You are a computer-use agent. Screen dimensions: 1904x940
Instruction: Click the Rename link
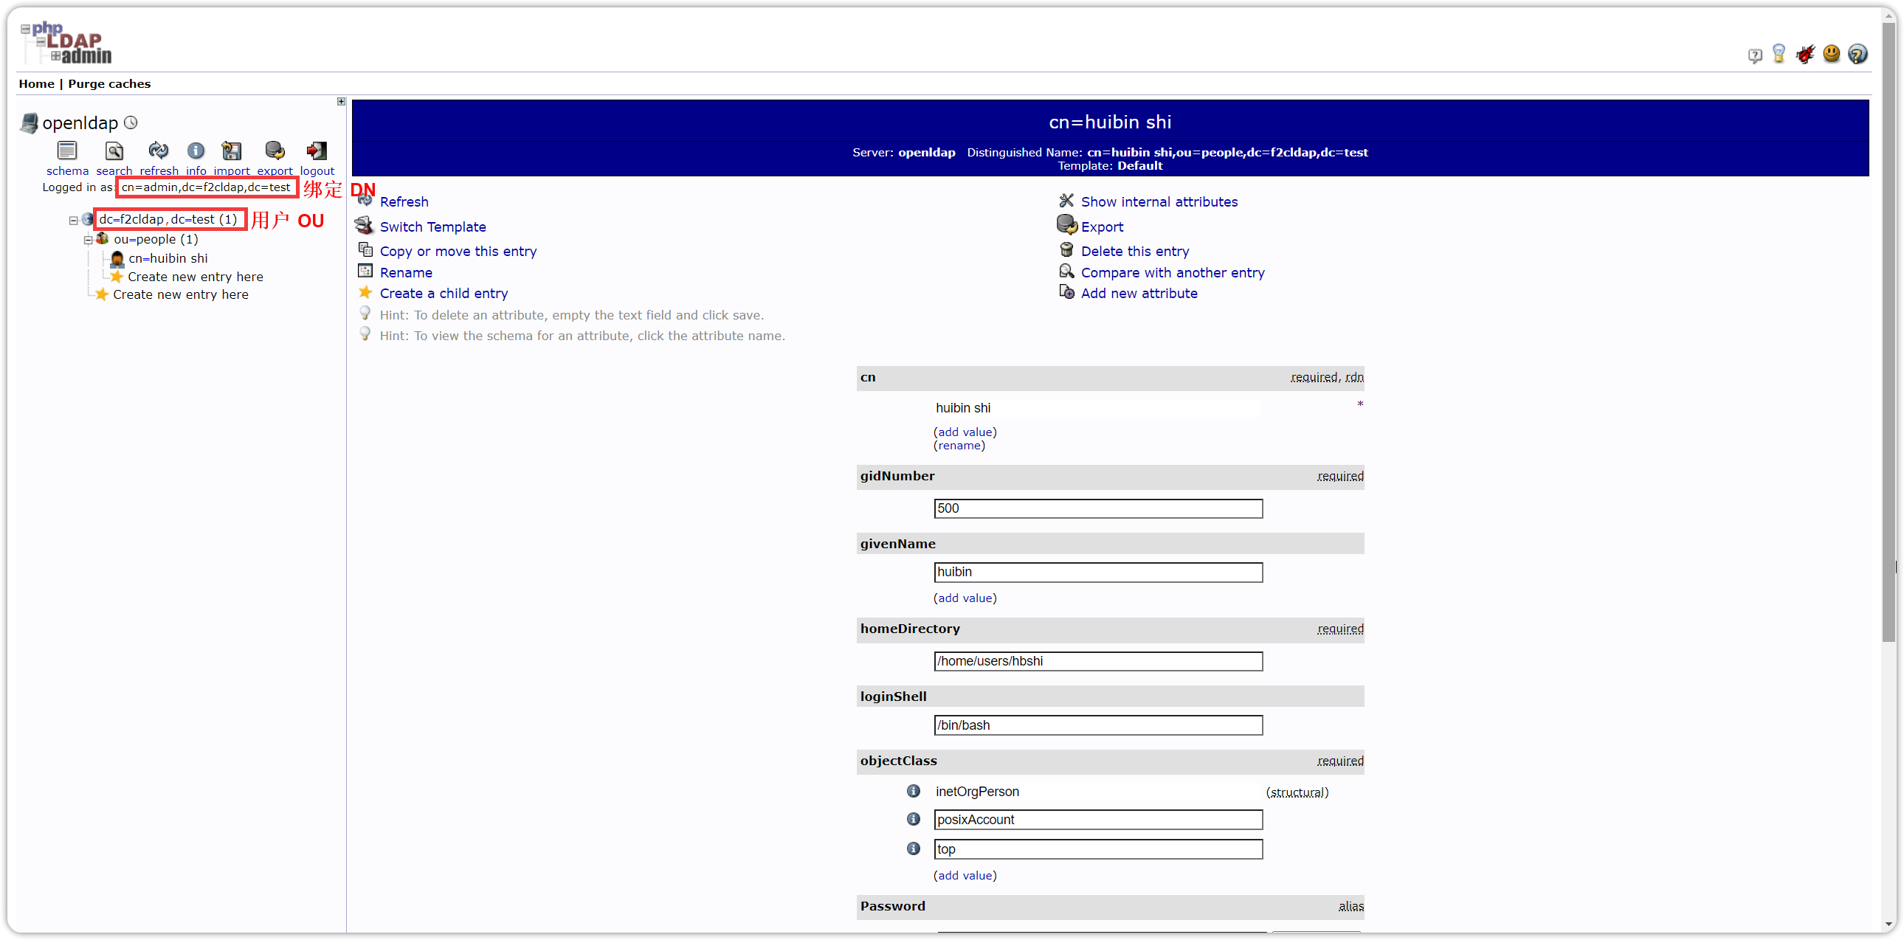click(x=406, y=273)
